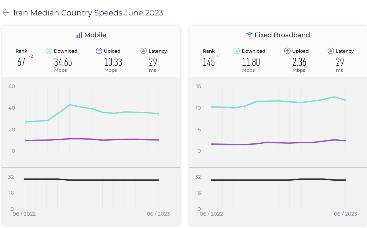Select the Fixed Broadband panel heading
Image resolution: width=367 pixels, height=228 pixels.
[x=282, y=35]
